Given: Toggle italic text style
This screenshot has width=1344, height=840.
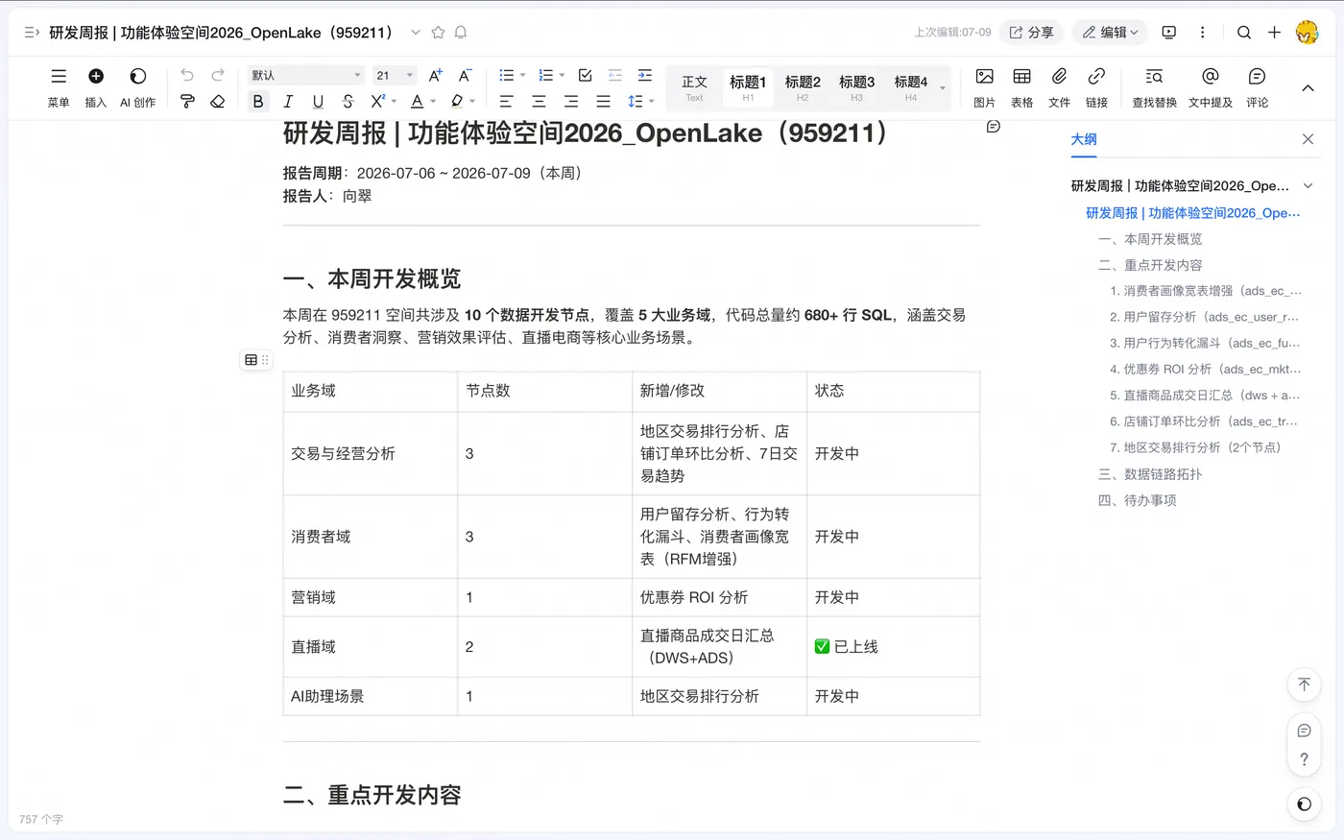Looking at the screenshot, I should click(288, 101).
